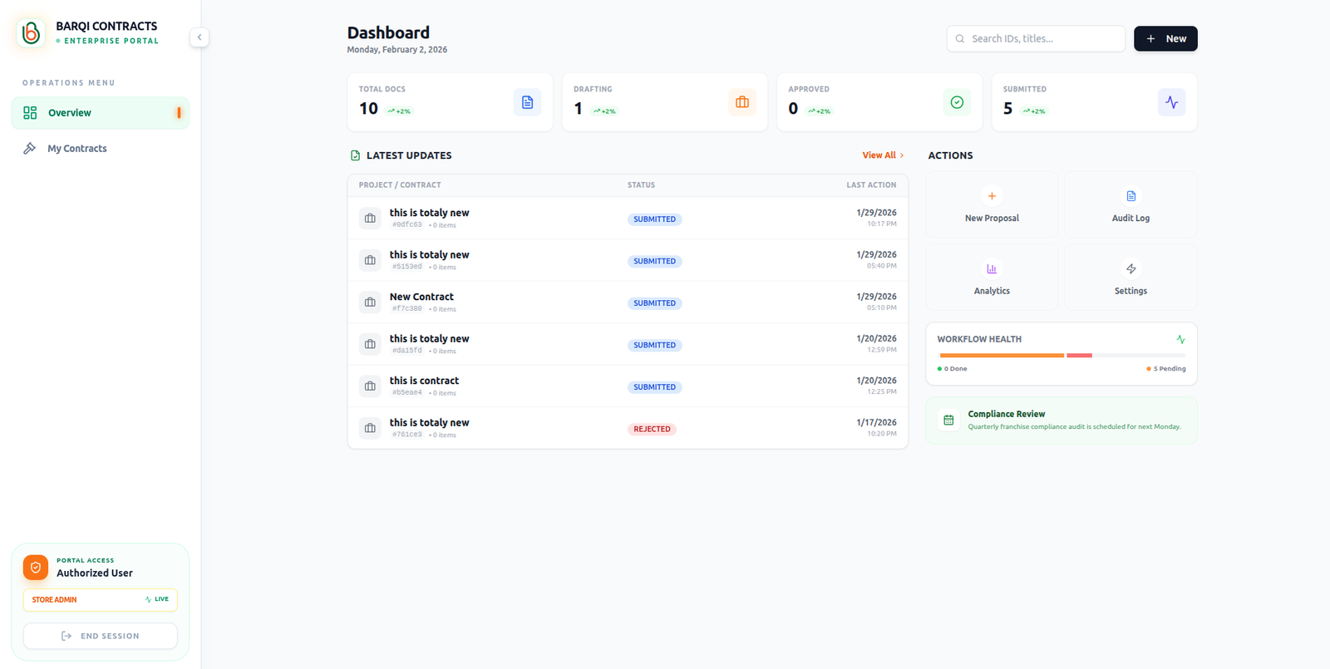Click the Barqi Contracts logo icon

(32, 32)
